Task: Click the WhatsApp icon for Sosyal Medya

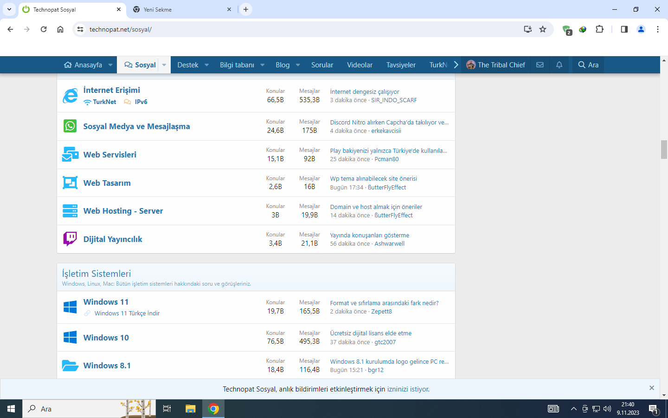Action: pyautogui.click(x=70, y=126)
